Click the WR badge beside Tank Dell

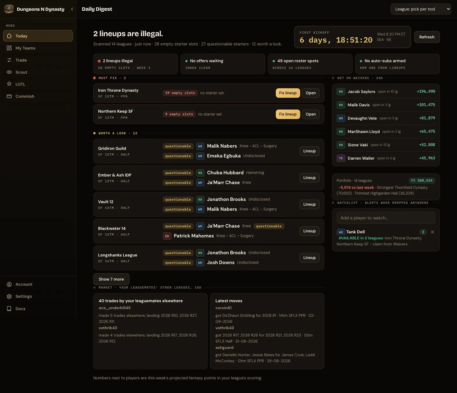click(341, 232)
